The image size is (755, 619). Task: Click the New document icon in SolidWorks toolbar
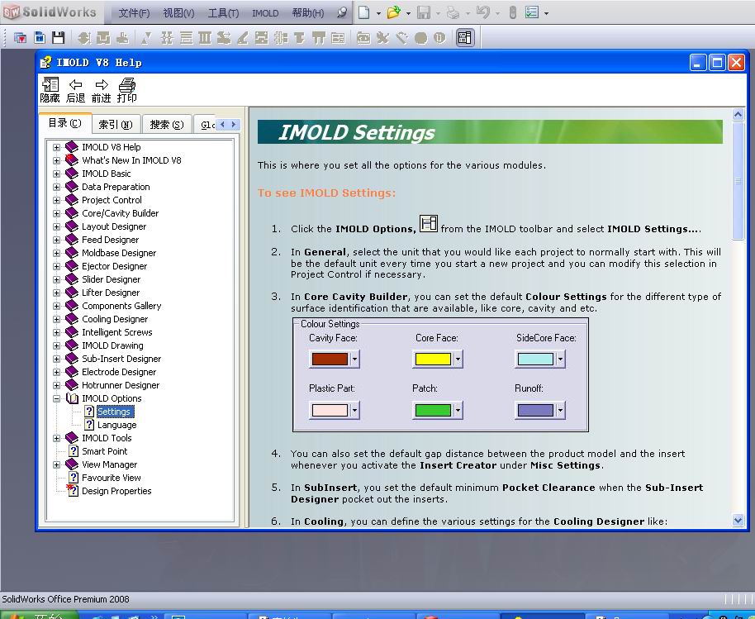(364, 12)
